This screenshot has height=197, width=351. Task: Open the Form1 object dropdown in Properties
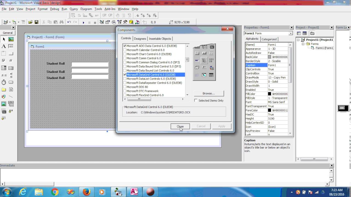click(291, 33)
